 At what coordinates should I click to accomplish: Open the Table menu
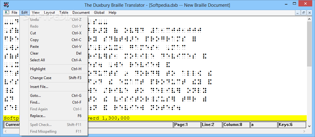pos(64,13)
